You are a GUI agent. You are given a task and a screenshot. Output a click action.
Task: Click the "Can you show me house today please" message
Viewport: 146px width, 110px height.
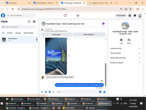pos(60,77)
